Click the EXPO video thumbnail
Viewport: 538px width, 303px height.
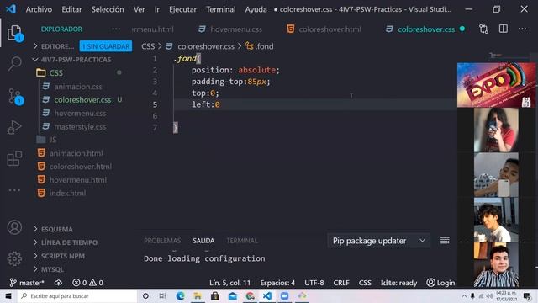pyautogui.click(x=496, y=85)
